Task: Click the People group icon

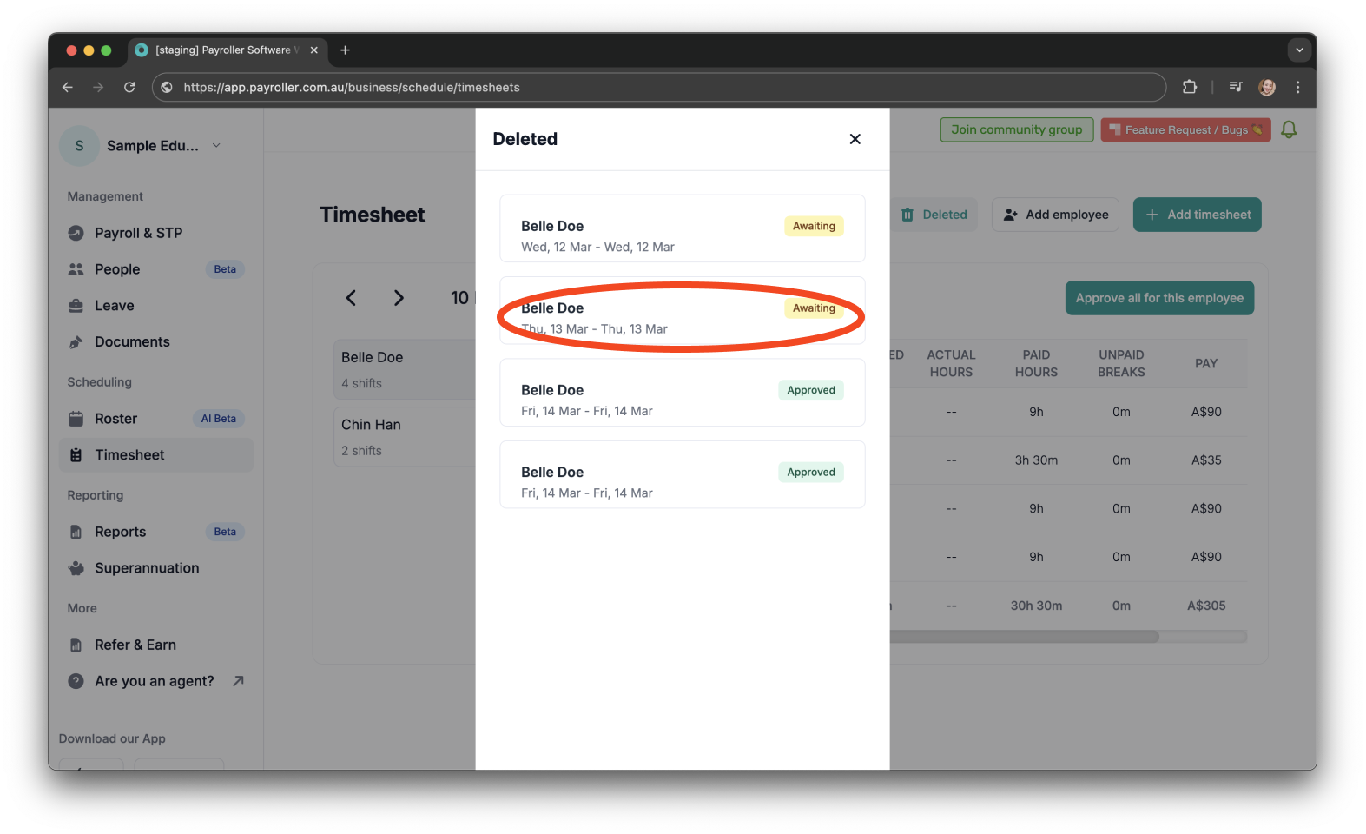Action: click(x=76, y=269)
